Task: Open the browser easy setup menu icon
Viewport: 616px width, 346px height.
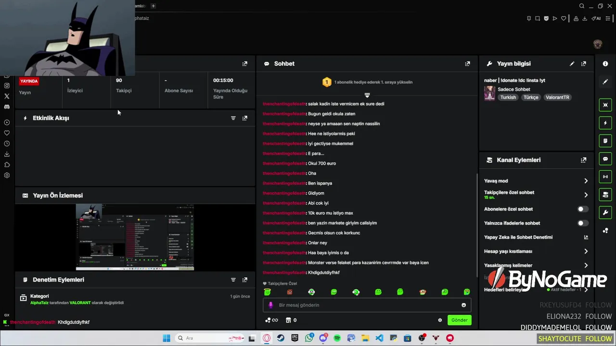Action: pos(608,18)
